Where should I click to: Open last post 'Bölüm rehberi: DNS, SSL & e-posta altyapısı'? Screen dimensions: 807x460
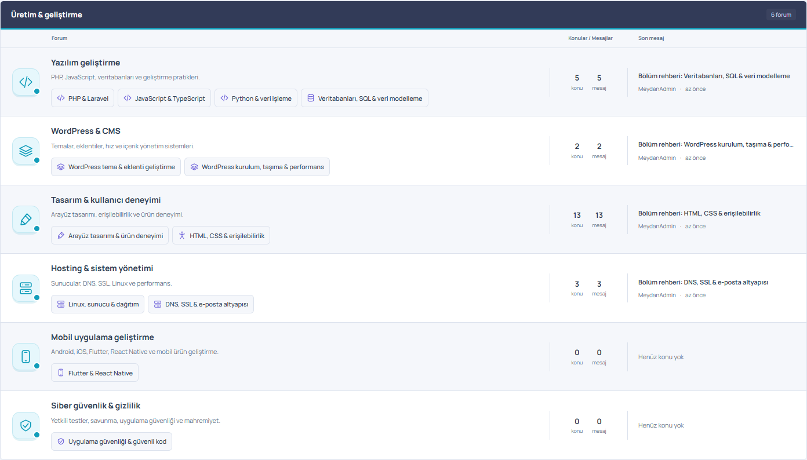tap(703, 282)
